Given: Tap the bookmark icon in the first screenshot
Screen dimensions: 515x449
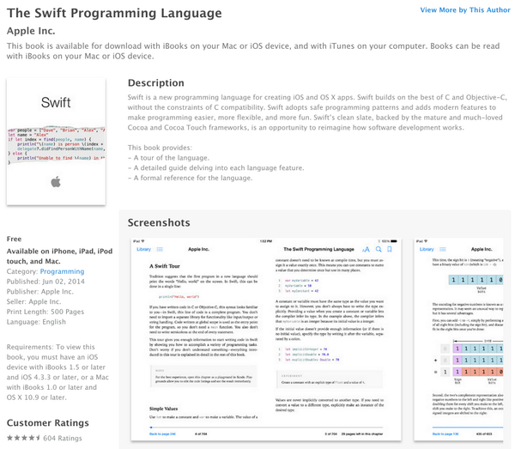Looking at the screenshot, I should tap(390, 249).
